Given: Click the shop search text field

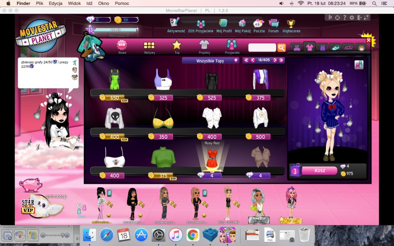Looking at the screenshot, I should click(x=262, y=47).
